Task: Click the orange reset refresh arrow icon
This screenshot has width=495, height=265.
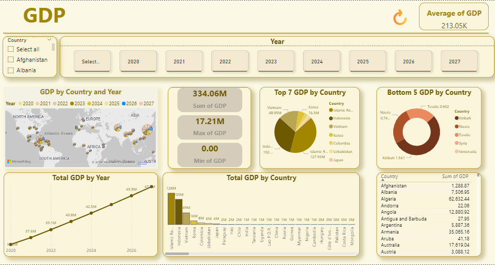Action: 400,17
